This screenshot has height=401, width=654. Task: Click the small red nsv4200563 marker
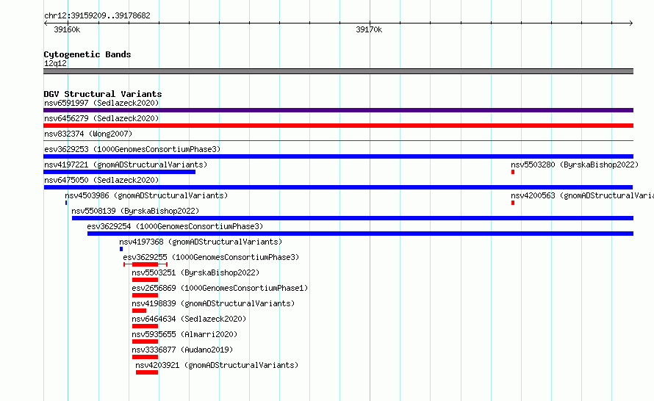513,203
